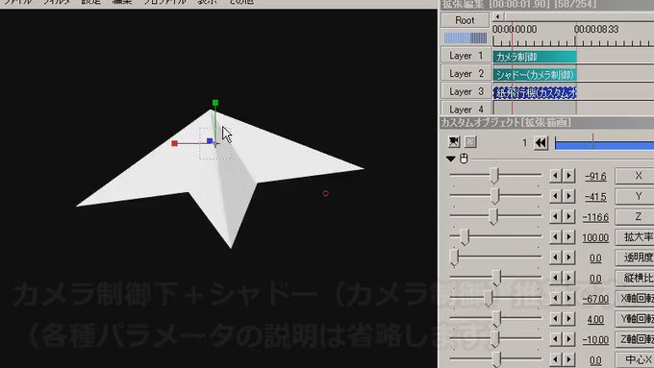The image size is (654, 368).
Task: Increase Y軸回転 with its right arrow
Action: [x=569, y=318]
